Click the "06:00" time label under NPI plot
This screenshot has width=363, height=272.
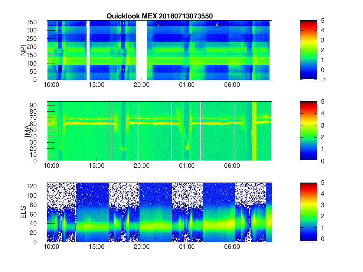point(232,85)
